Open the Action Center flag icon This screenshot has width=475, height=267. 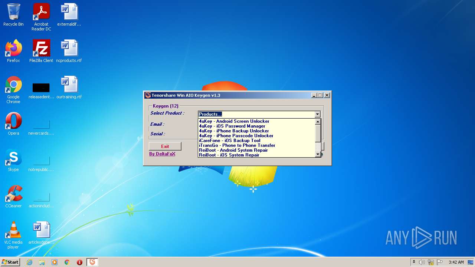click(440, 262)
